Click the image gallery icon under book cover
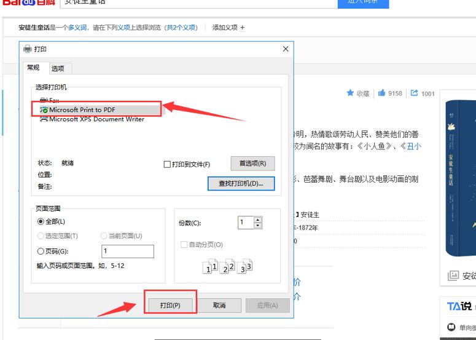 click(x=453, y=275)
